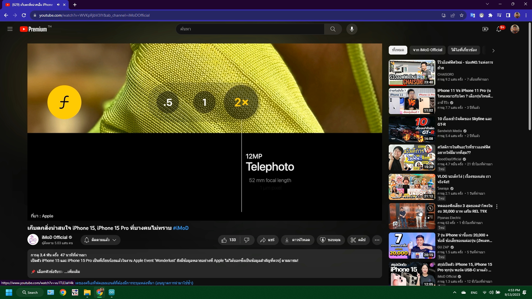Viewport: 532px width, 299px height.
Task: Add Piyanas Electric video to Watch Later
Action: pyautogui.click(x=430, y=208)
